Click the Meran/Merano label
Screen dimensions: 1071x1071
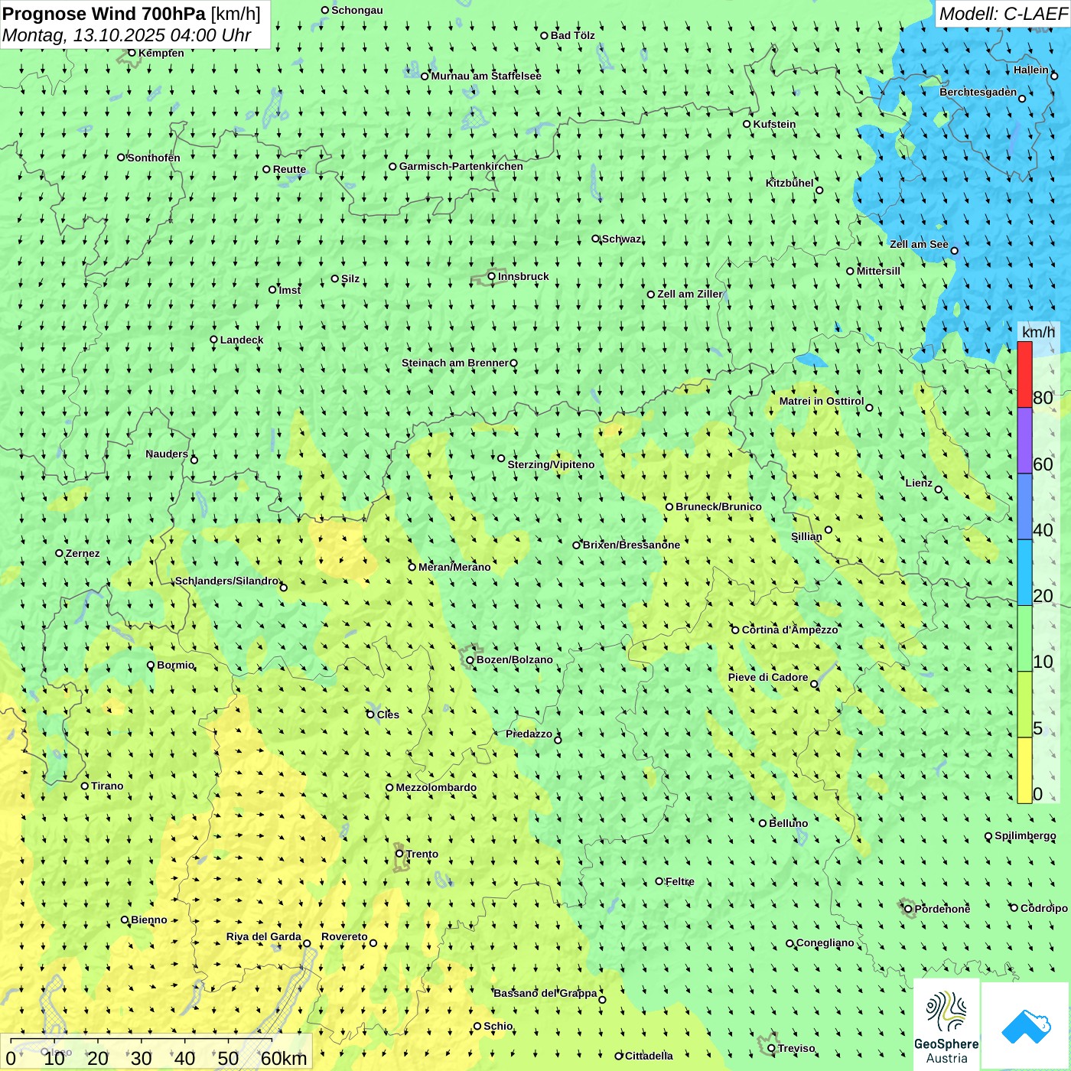tap(454, 567)
